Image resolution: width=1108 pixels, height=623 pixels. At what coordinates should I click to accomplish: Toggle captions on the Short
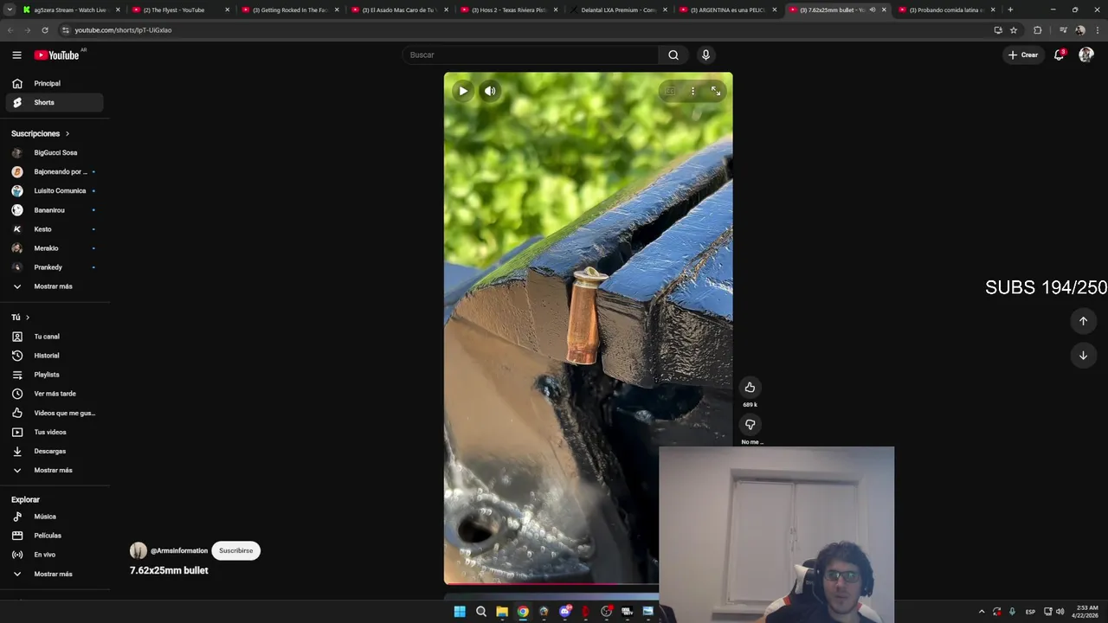[670, 91]
